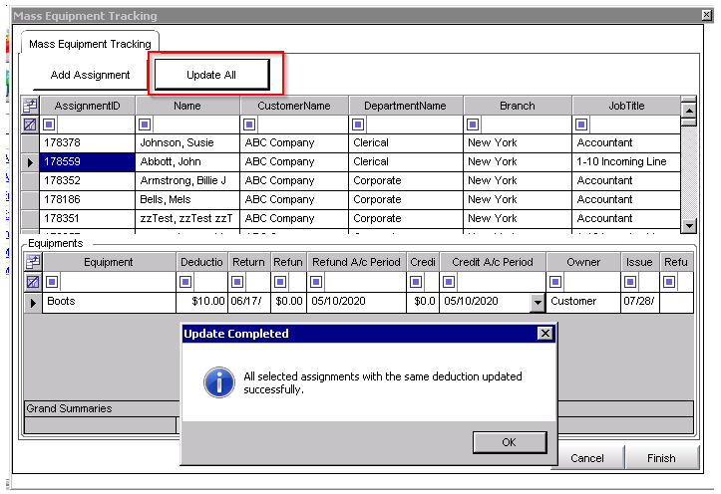Sort by the Name column header
This screenshot has height=494, width=721.
click(x=187, y=106)
